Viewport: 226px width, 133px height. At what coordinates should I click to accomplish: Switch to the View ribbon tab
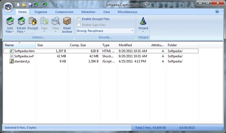(107, 12)
